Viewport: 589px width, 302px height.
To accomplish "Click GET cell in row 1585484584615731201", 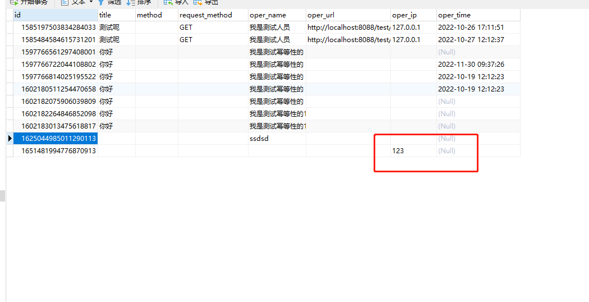I will pos(213,39).
